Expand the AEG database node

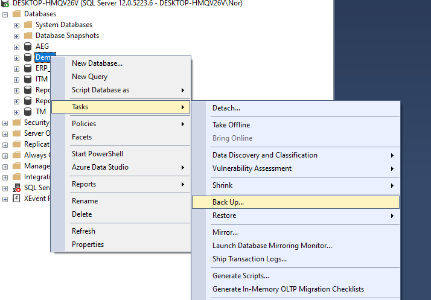coord(16,47)
